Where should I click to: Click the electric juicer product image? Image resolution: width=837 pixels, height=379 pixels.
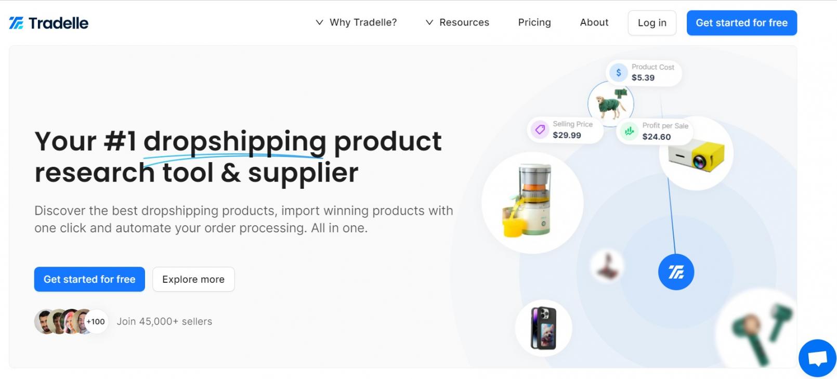pos(532,203)
